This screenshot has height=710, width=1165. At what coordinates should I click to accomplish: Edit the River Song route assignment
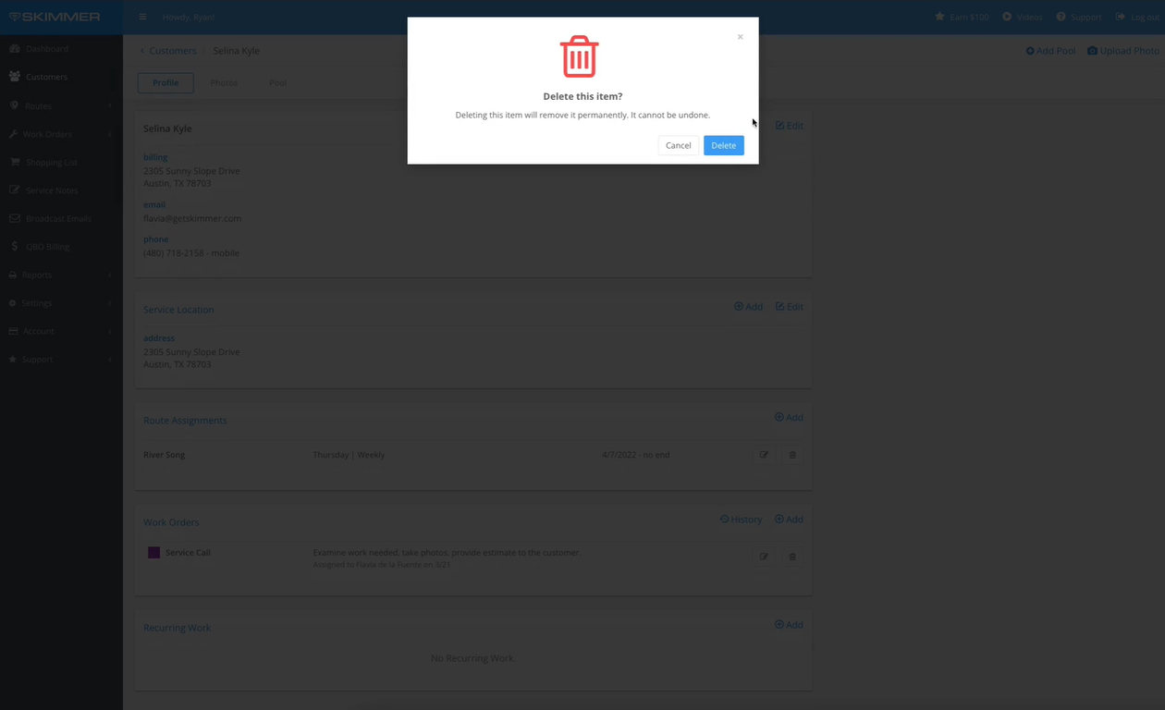(x=764, y=455)
